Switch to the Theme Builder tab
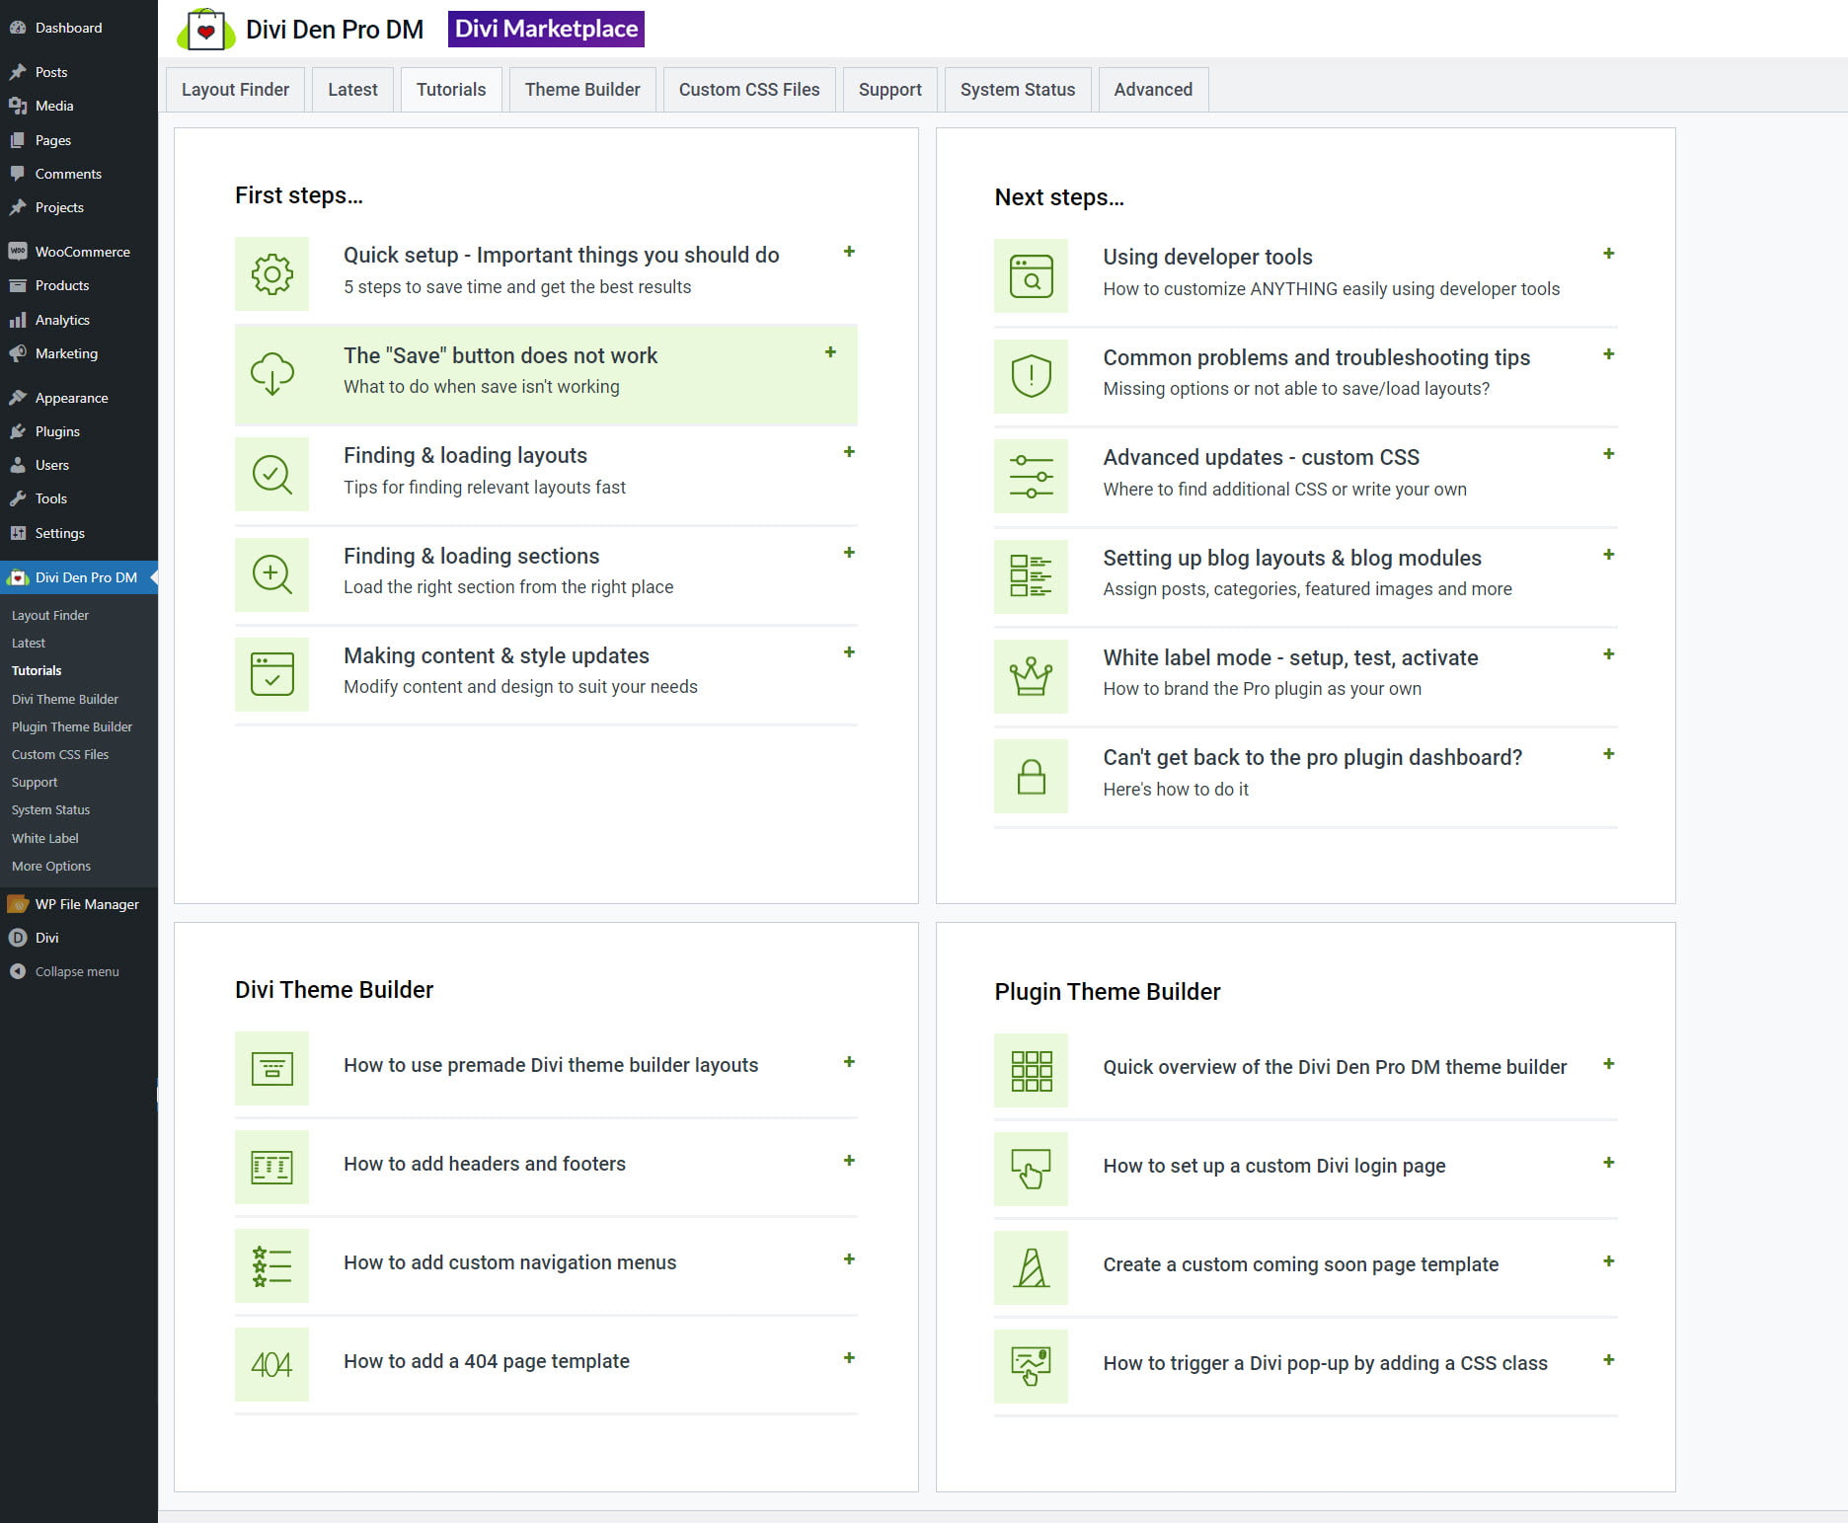This screenshot has height=1523, width=1848. 582,90
